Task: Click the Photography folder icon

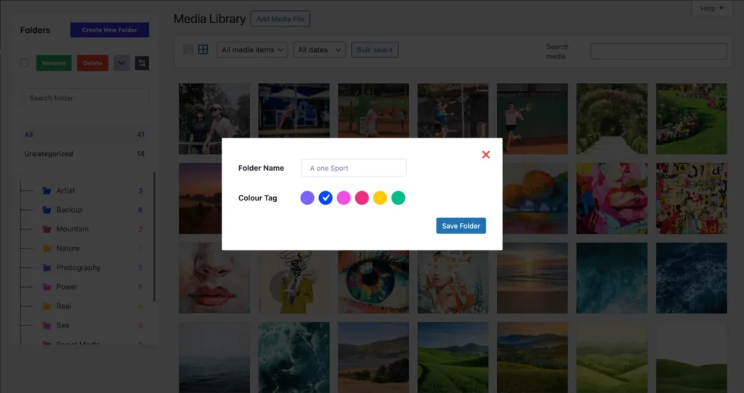Action: coord(46,268)
